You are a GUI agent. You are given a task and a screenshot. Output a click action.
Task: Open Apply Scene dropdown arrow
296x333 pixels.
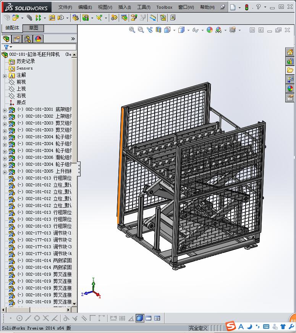tap(225, 31)
